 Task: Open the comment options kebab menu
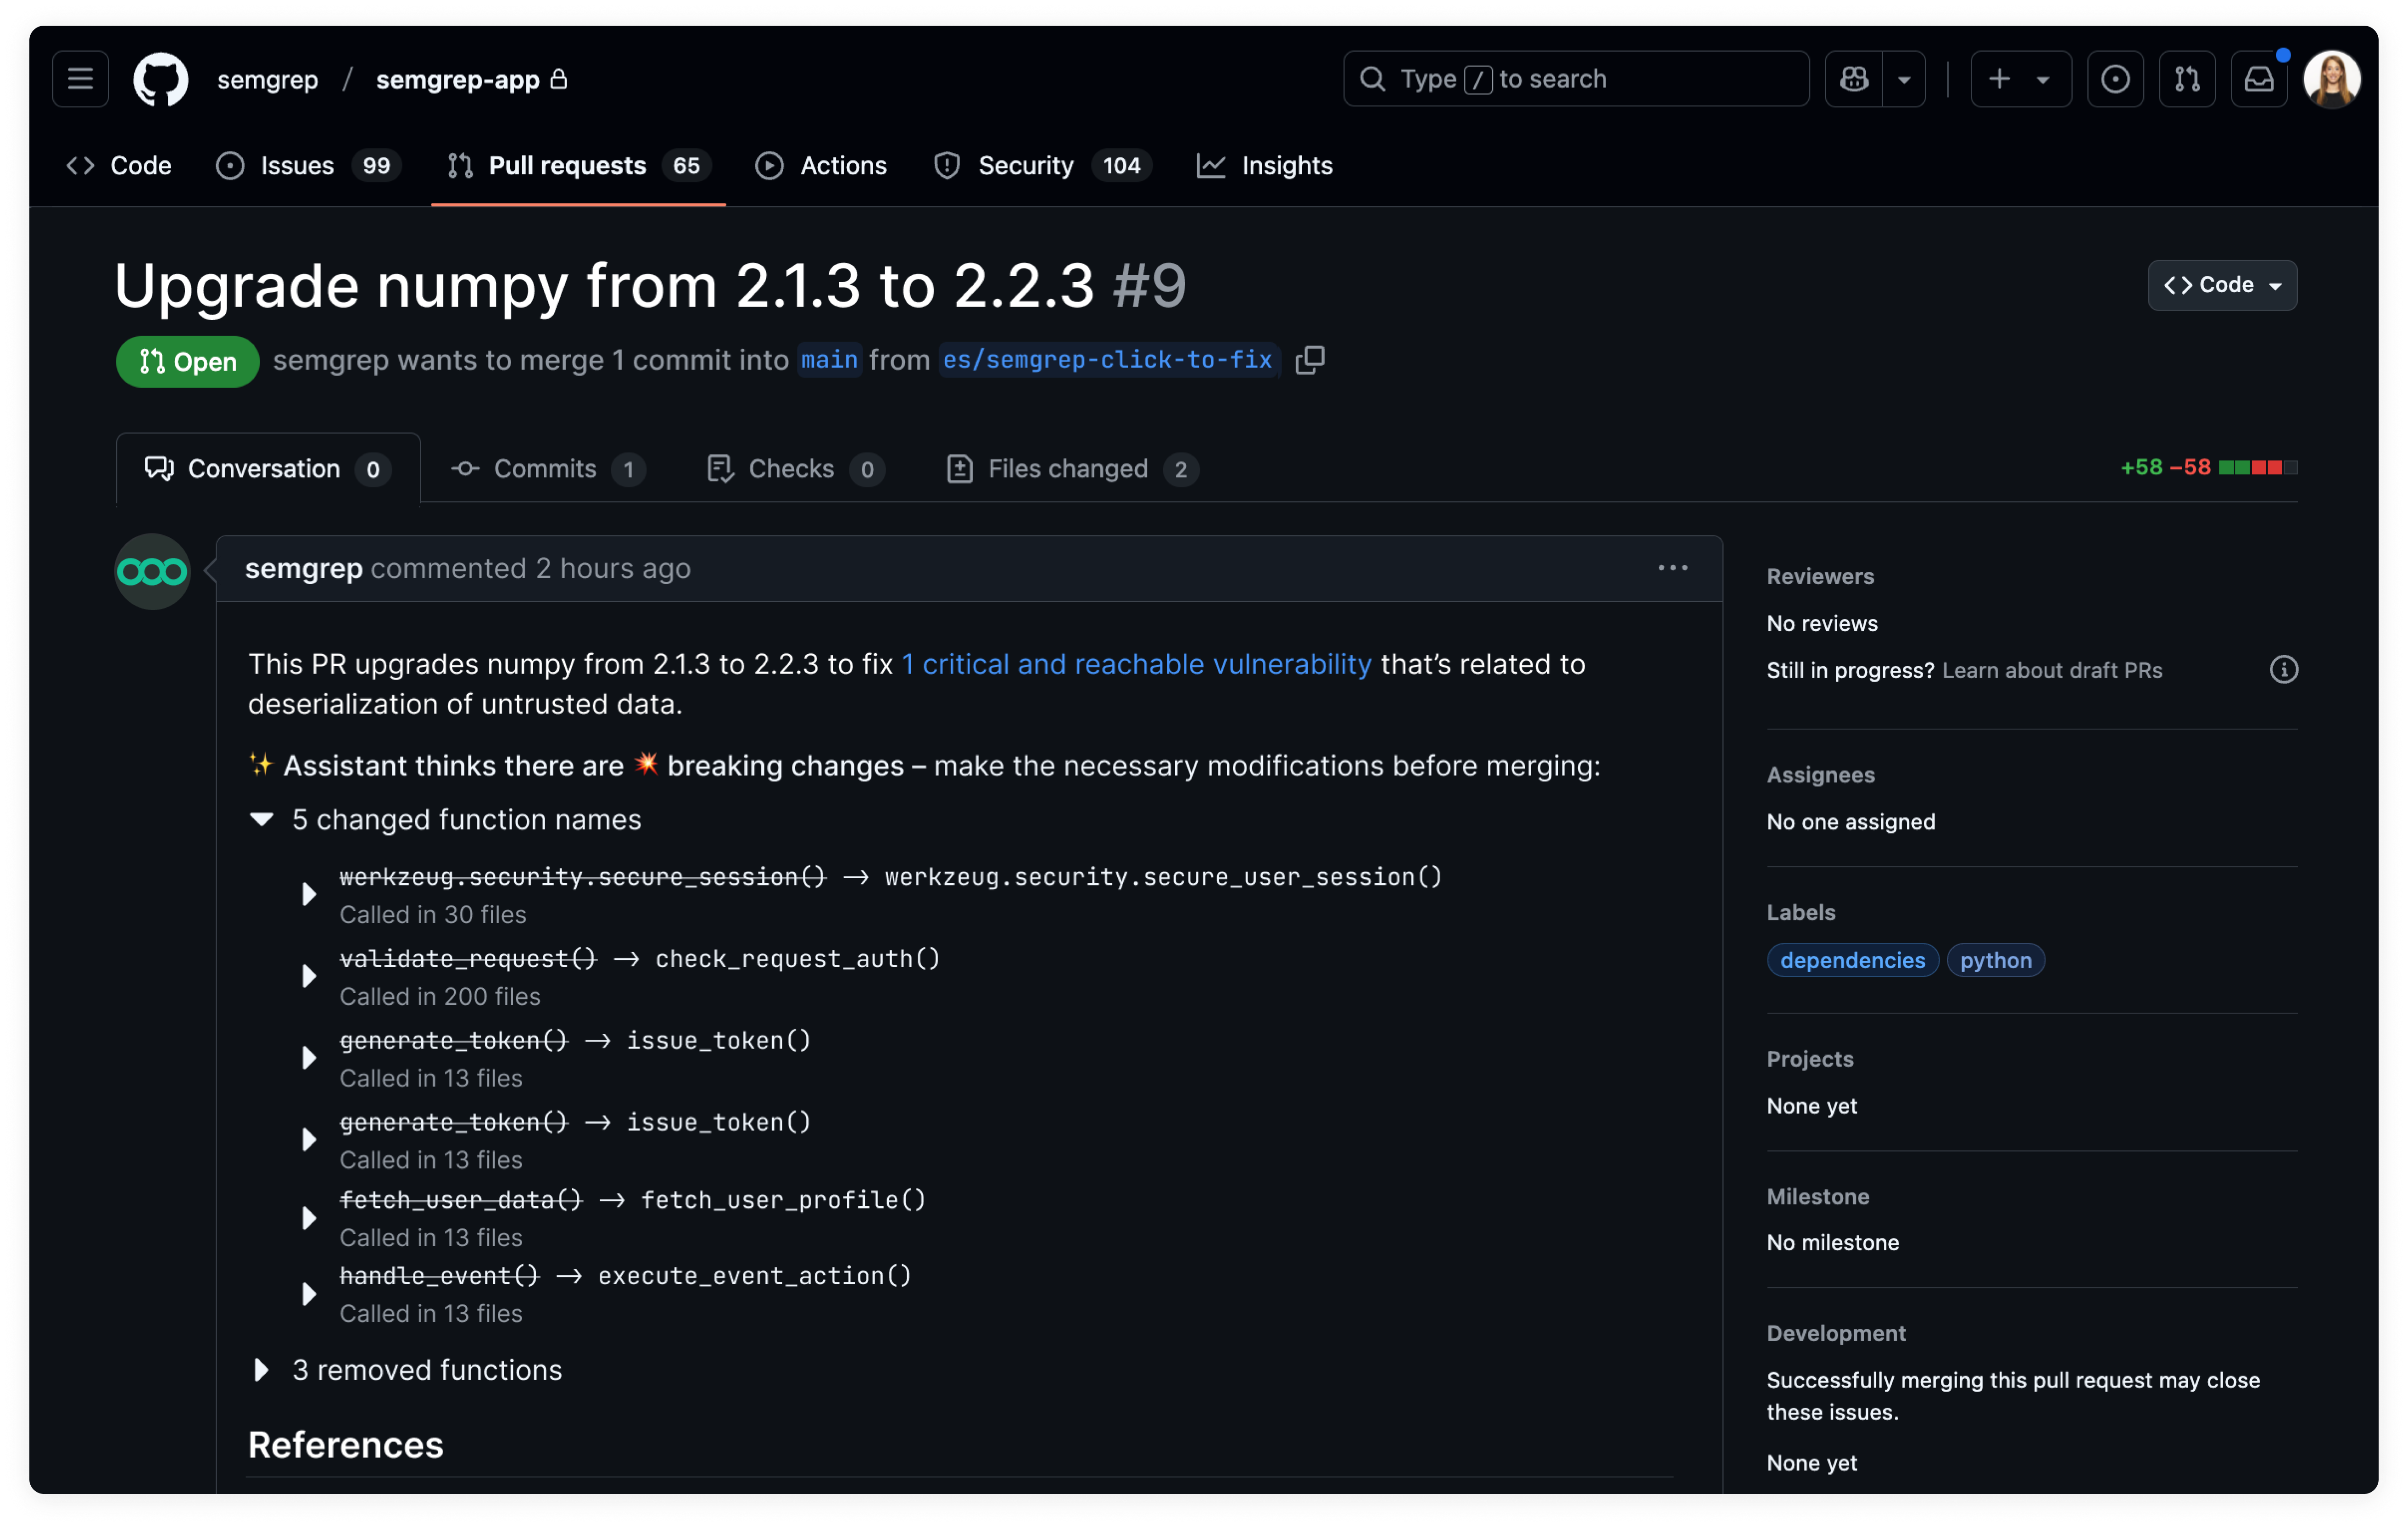tap(1672, 568)
